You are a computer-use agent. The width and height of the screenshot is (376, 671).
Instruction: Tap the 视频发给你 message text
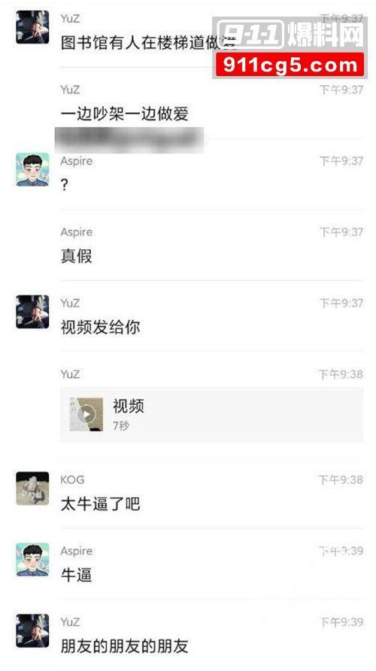pos(101,328)
